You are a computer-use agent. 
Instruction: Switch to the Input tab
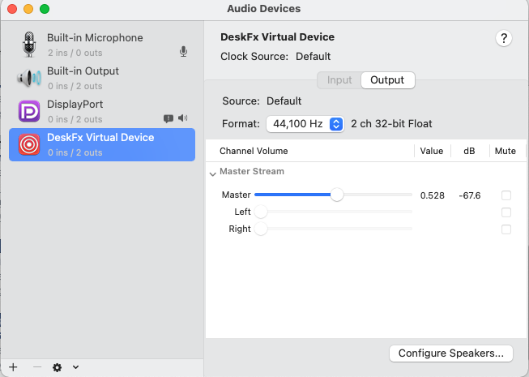339,80
